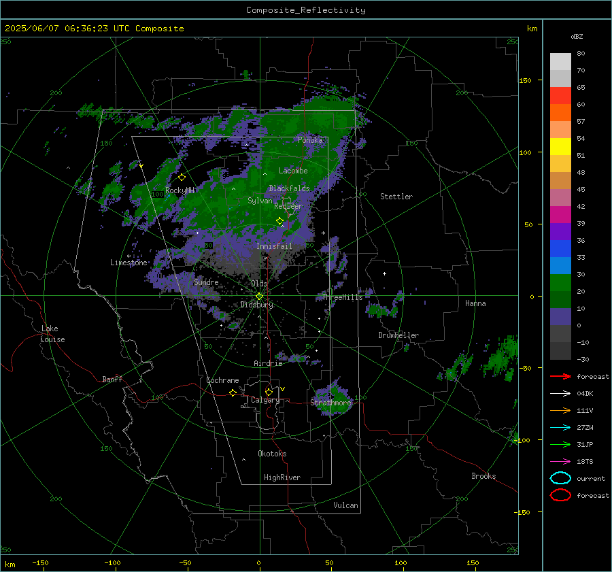
Task: Click the yellow radar-center diamond at Didsbury
Action: click(259, 297)
